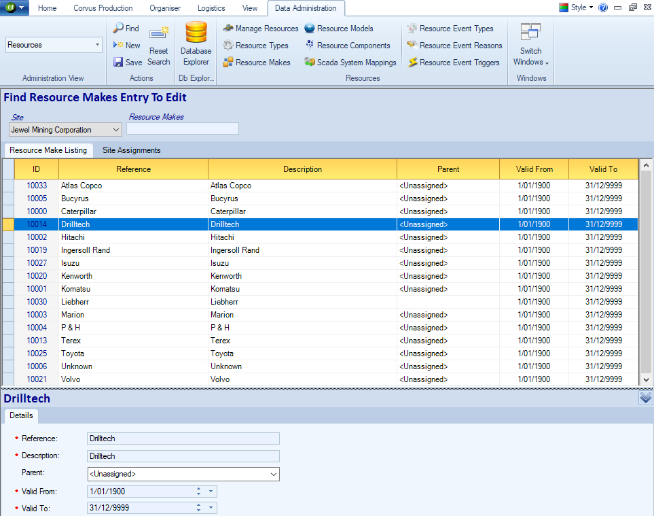Click the Reference input field
This screenshot has width=654, height=516.
pos(183,438)
